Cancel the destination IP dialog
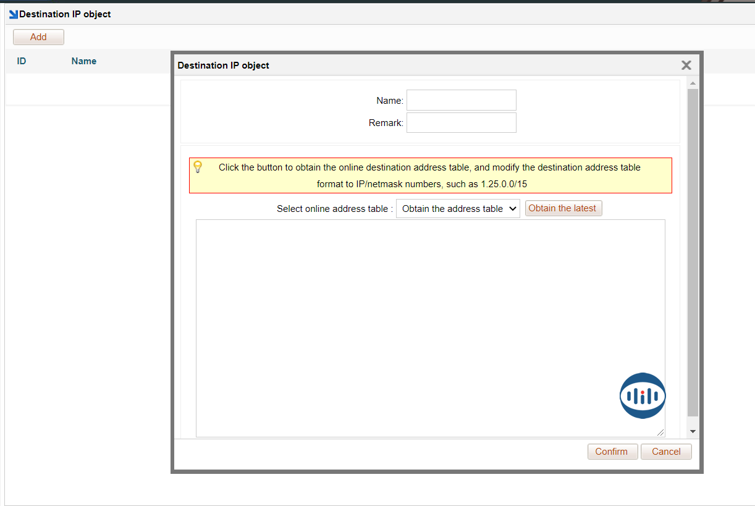The width and height of the screenshot is (755, 506). pyautogui.click(x=666, y=452)
